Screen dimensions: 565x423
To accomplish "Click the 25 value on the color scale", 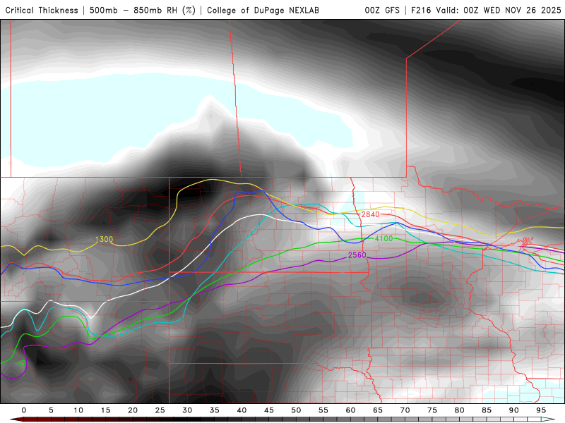I will point(160,410).
